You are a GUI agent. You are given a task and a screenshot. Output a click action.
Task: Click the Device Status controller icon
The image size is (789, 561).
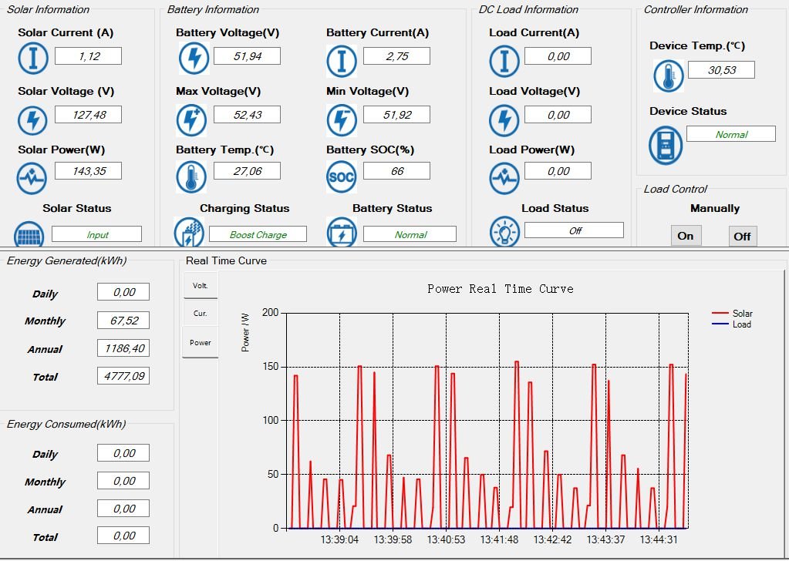click(x=666, y=146)
